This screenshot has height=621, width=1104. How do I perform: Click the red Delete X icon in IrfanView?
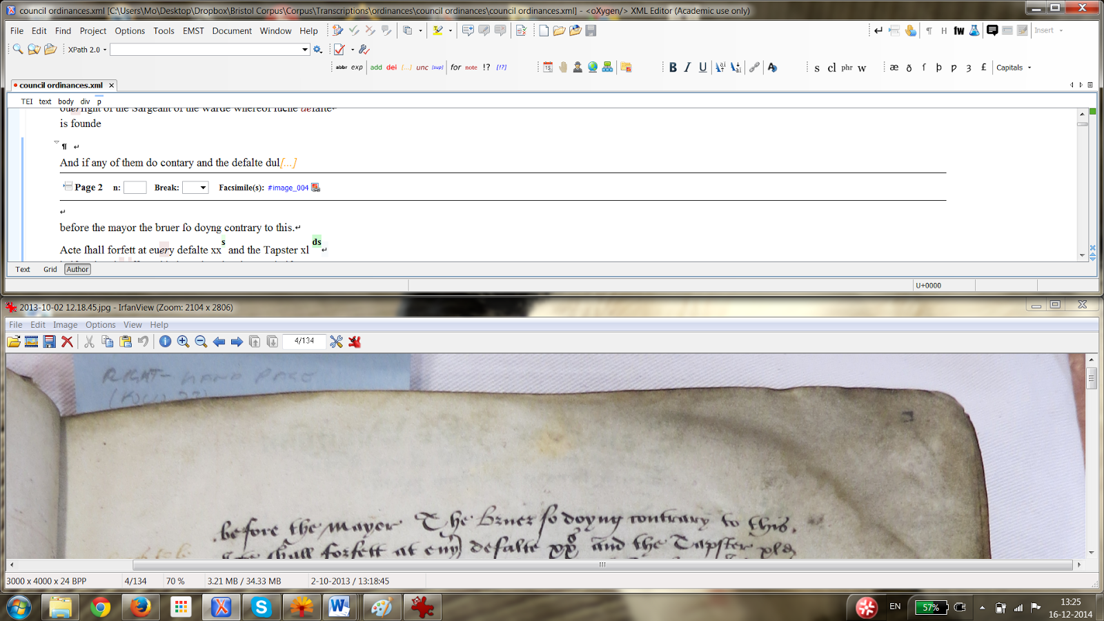tap(67, 342)
